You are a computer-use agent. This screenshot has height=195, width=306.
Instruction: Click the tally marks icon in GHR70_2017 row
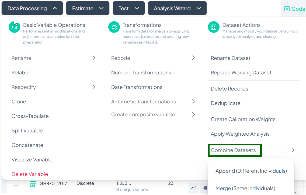pos(205,188)
